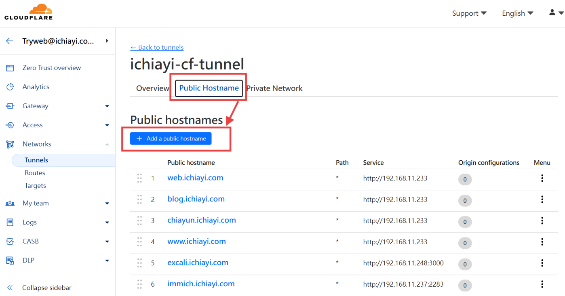Open Zero Trust overview page

click(x=52, y=68)
